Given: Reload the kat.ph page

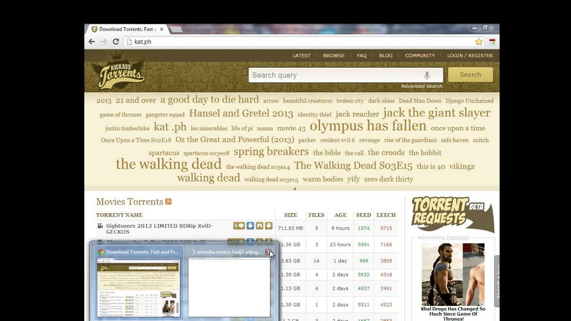Looking at the screenshot, I should click(116, 41).
